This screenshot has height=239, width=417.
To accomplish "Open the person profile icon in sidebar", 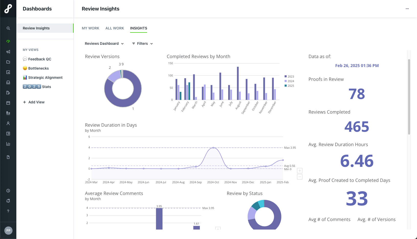I will point(8,123).
